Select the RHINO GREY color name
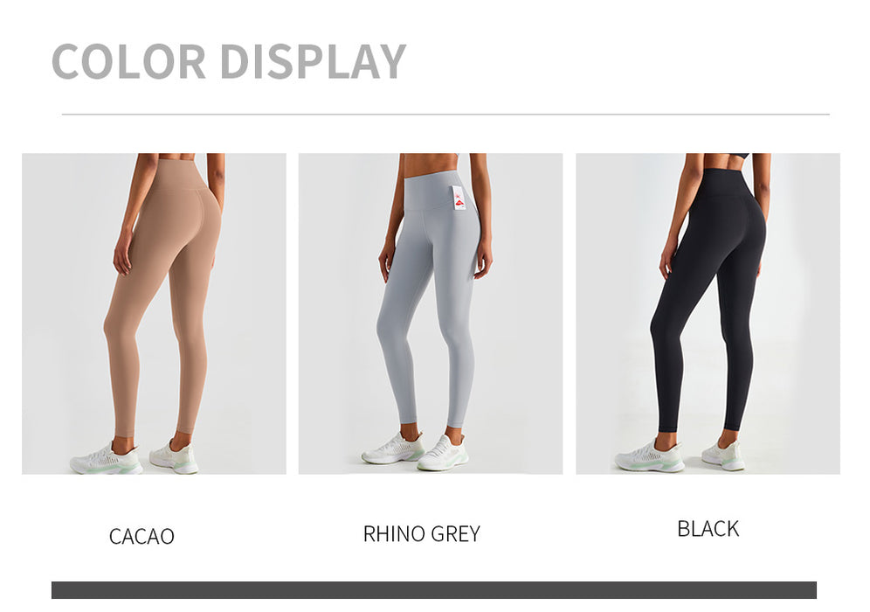This screenshot has height=612, width=870. [x=422, y=533]
